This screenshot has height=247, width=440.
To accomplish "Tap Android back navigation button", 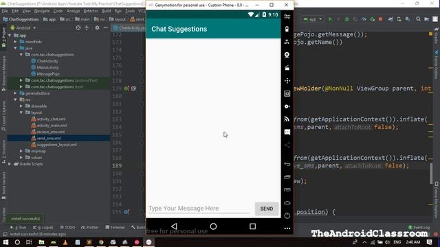I will [x=174, y=226].
